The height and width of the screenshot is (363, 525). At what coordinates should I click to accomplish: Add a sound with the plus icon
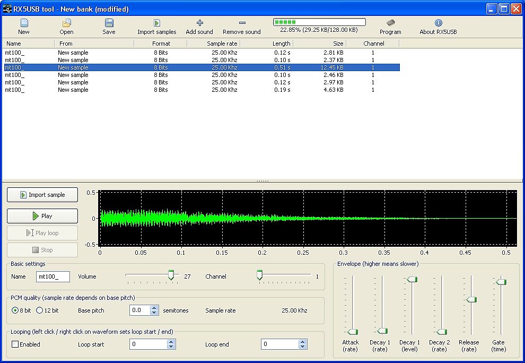click(199, 23)
